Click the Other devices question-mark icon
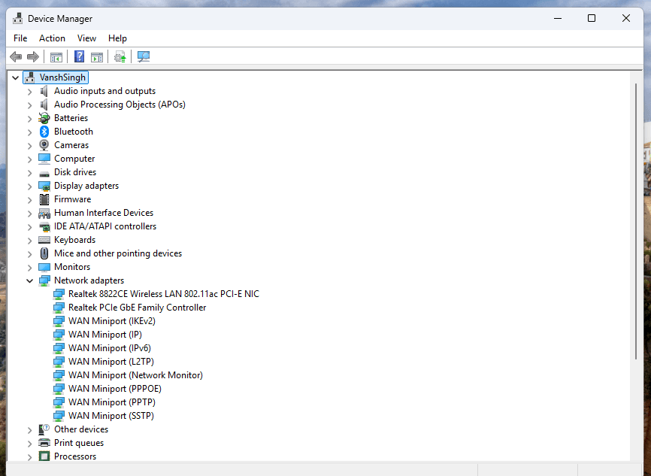The width and height of the screenshot is (651, 476). 44,429
